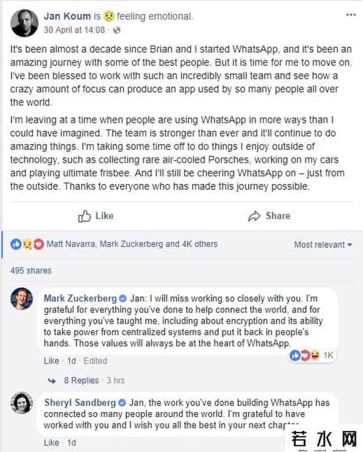The width and height of the screenshot is (363, 452).
Task: Open the post options three-dots menu
Action: pos(351,14)
